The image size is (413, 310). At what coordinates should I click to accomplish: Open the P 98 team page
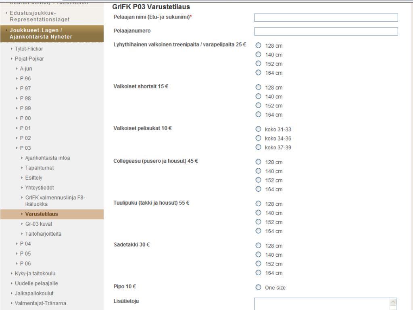[x=25, y=98]
